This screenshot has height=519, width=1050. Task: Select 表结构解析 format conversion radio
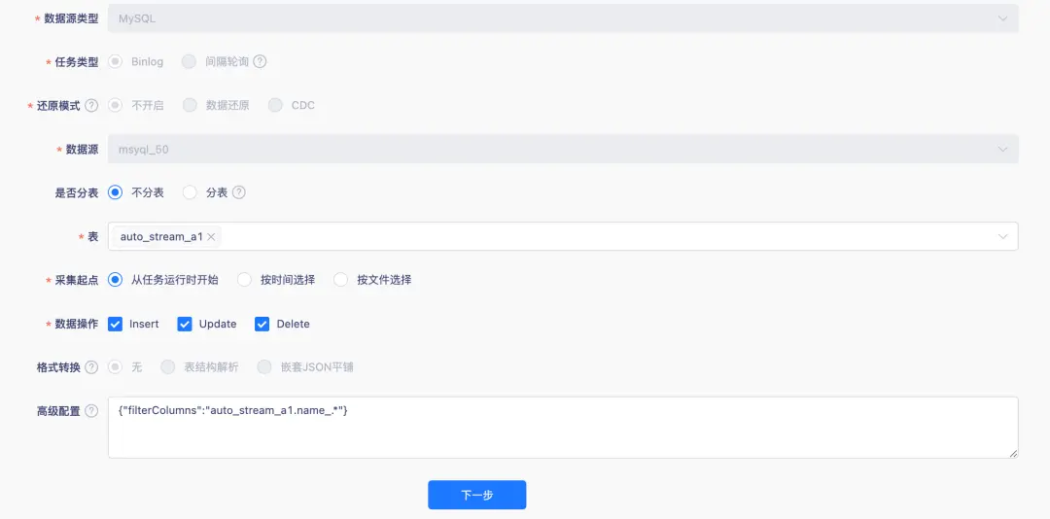point(168,367)
